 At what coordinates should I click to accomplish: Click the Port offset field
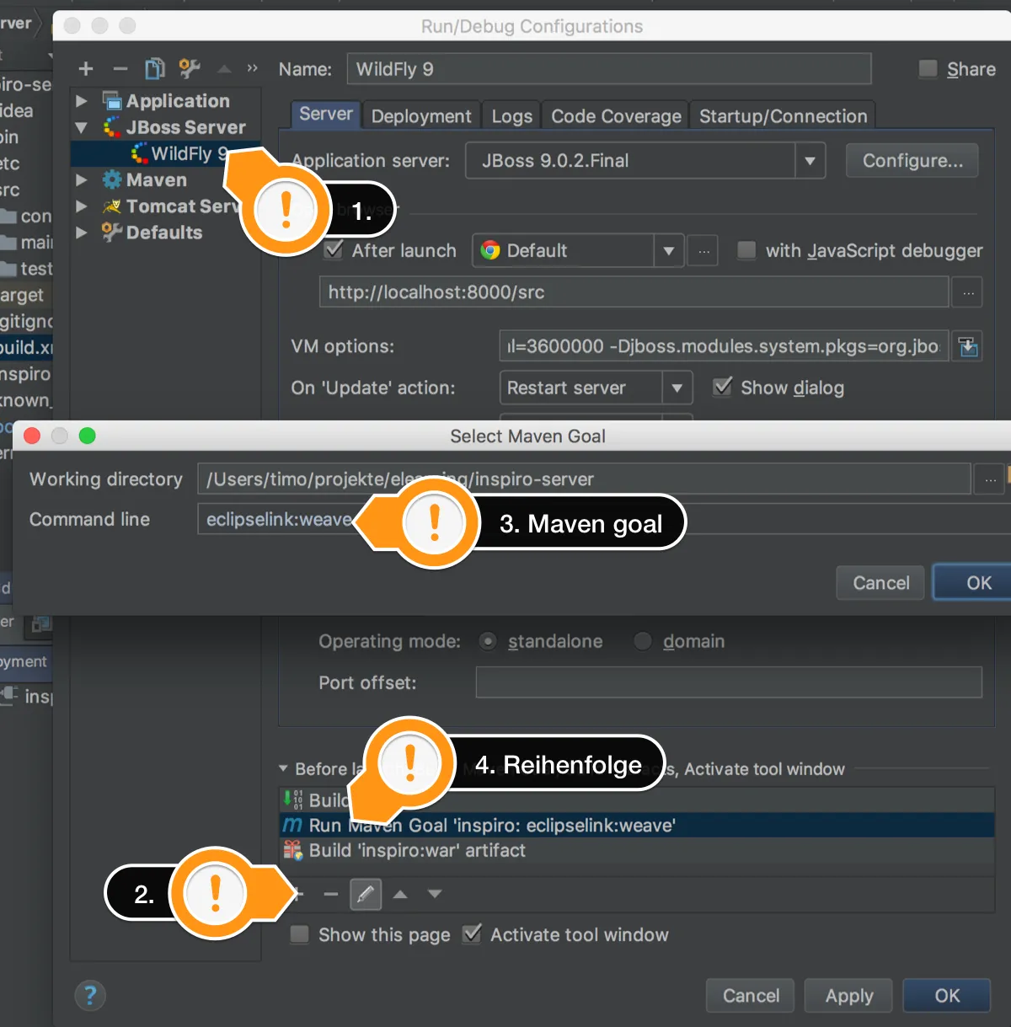click(729, 682)
